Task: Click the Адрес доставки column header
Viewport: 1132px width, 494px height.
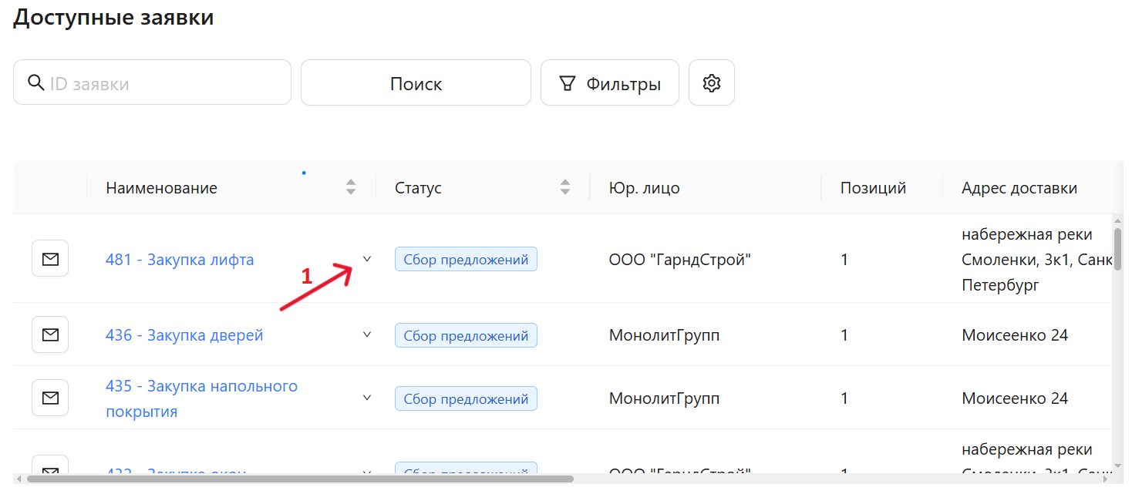Action: point(1019,187)
